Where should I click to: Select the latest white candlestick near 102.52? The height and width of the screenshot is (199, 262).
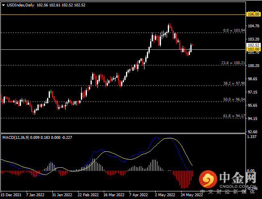click(191, 48)
